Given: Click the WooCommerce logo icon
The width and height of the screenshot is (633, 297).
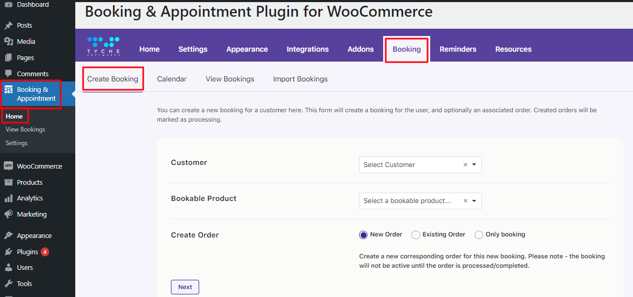Looking at the screenshot, I should [x=8, y=166].
